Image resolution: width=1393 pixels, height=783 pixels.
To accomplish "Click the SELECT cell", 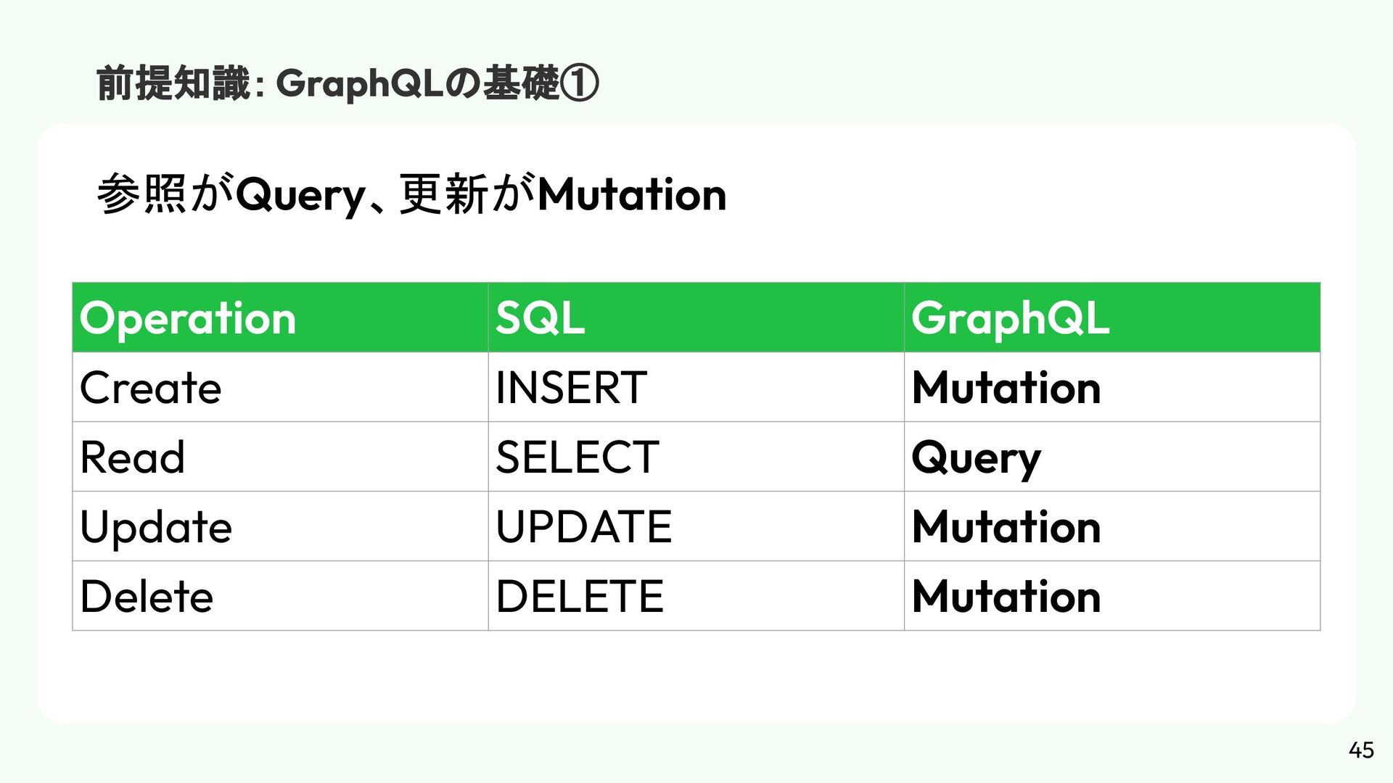I will click(696, 457).
